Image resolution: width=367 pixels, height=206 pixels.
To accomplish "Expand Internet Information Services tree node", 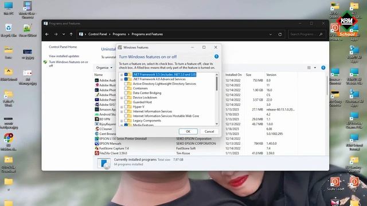I will (122, 112).
